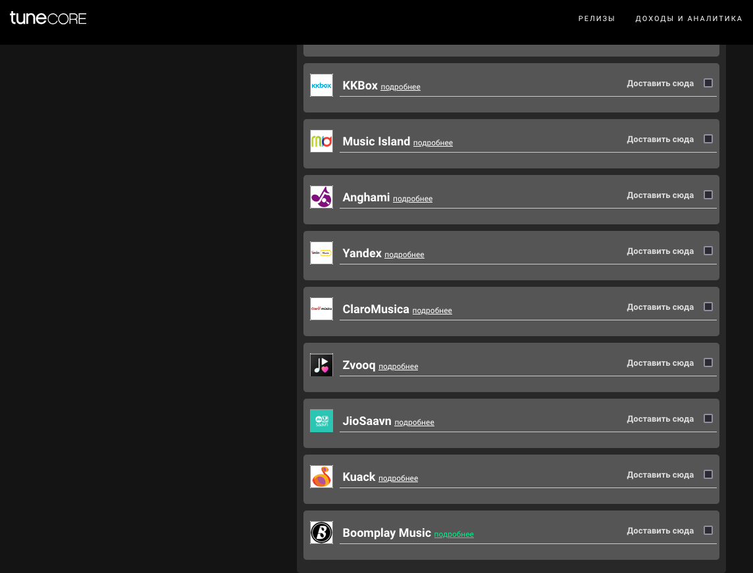Toggle the Zvooq delivery checkbox
Viewport: 753px width, 573px height.
pos(708,362)
